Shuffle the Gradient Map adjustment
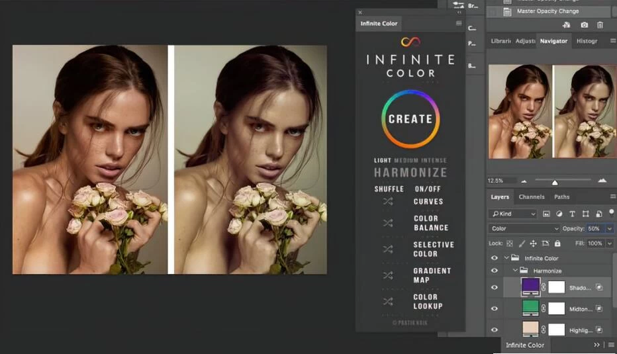 [x=388, y=275]
